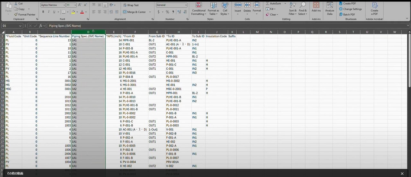411x177 pixels.
Task: Click the red font color swatch
Action: coord(82,12)
